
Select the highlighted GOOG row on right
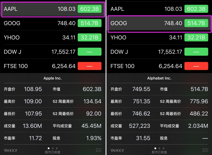[x=160, y=24]
